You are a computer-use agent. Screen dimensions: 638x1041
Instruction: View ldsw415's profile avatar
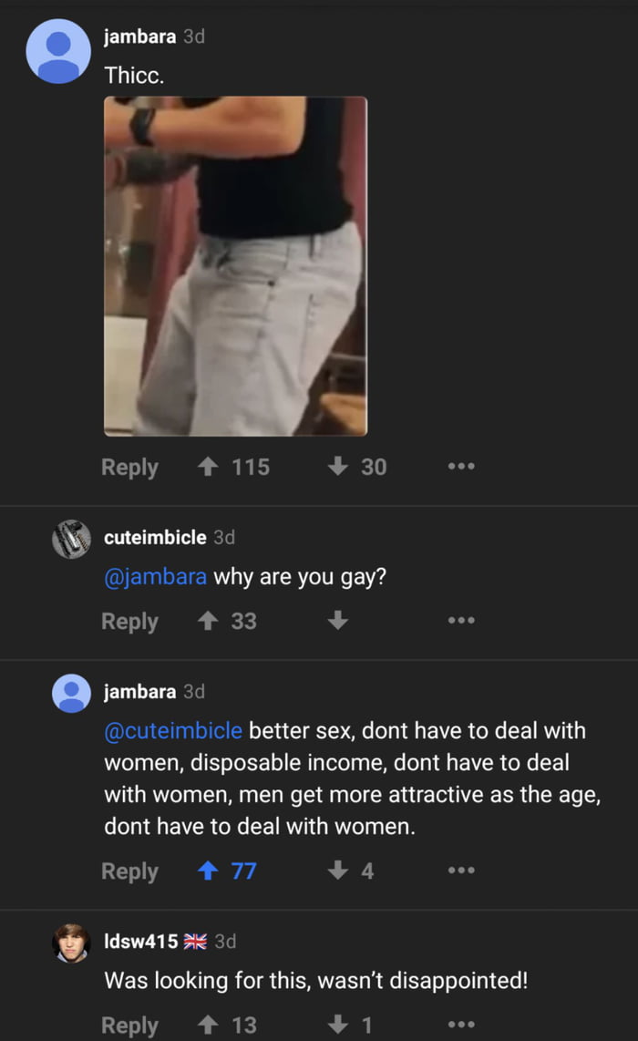(71, 943)
